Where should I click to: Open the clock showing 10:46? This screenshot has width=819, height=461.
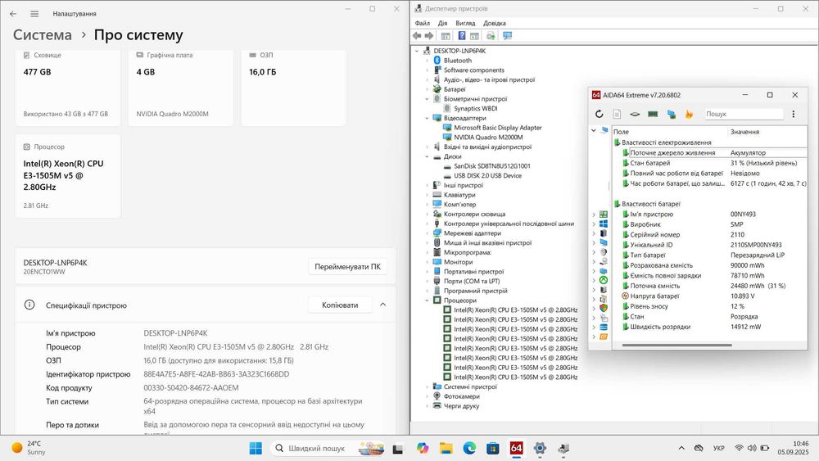[793, 448]
